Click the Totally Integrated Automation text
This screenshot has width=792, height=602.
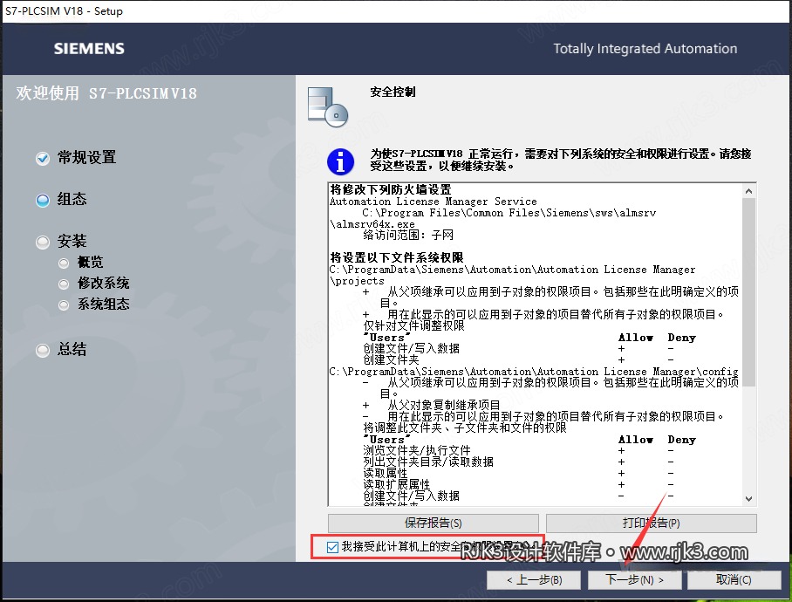tap(645, 49)
